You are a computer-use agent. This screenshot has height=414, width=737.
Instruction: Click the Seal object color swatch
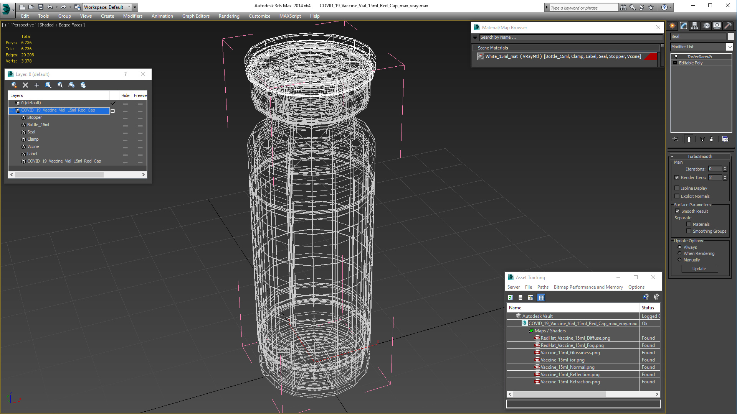731,36
